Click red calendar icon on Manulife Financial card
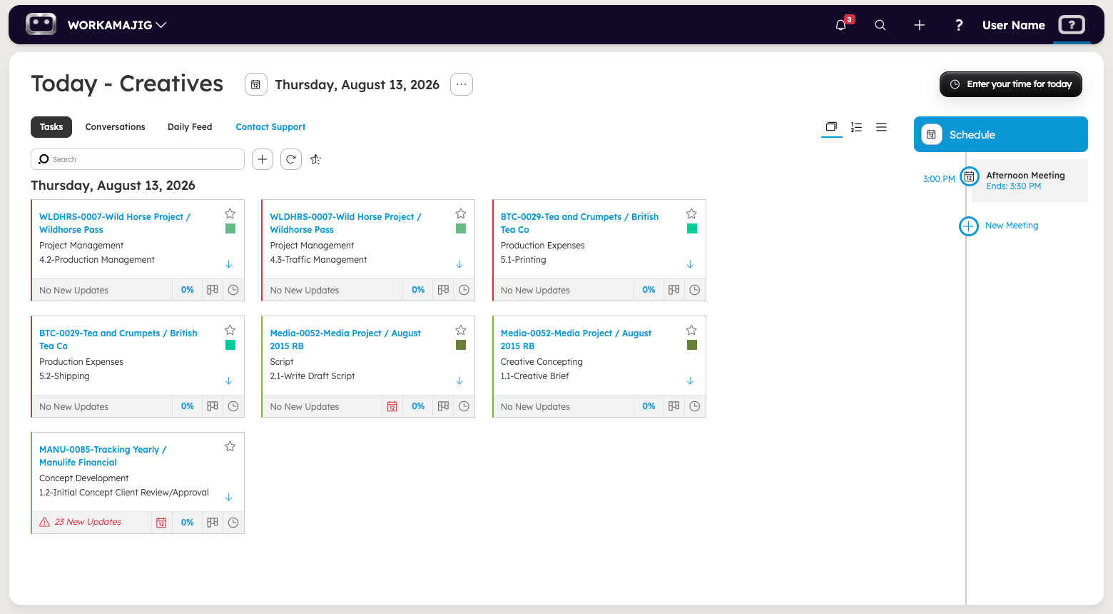Viewport: 1113px width, 614px height. [161, 523]
